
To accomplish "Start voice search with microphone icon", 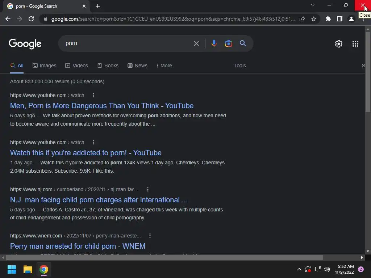I will [x=214, y=43].
